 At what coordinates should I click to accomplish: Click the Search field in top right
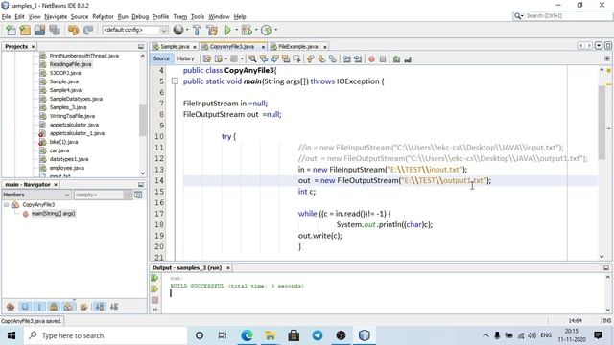[563, 16]
